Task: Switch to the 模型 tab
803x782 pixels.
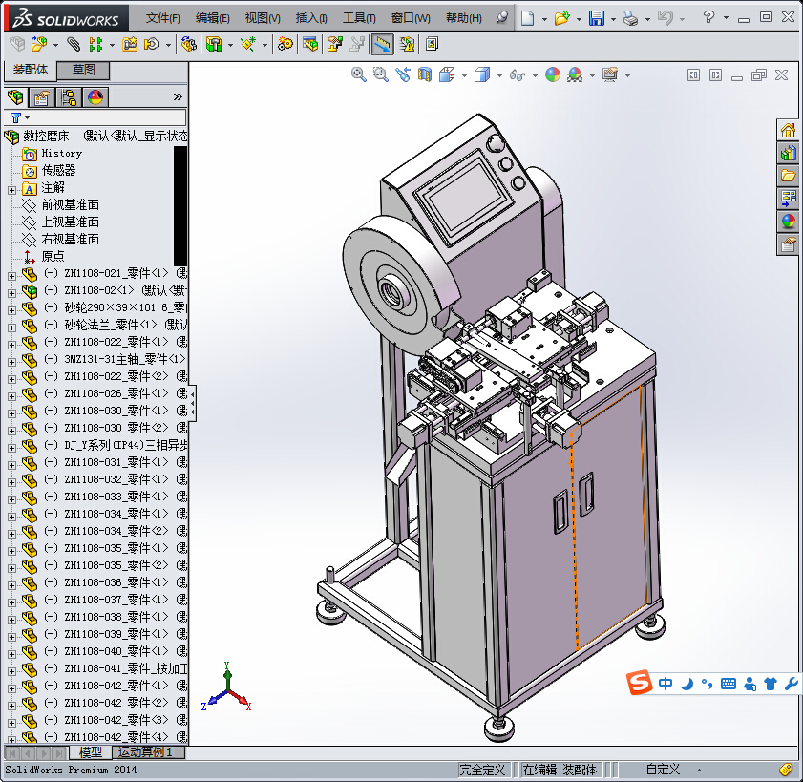Action: [x=91, y=752]
